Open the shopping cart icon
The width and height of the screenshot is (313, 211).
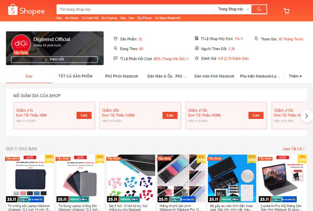tap(287, 11)
